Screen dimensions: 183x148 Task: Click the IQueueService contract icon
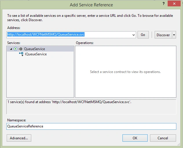21,54
